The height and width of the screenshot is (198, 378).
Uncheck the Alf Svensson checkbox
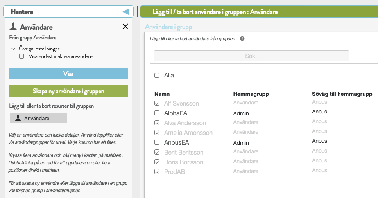coord(157,103)
